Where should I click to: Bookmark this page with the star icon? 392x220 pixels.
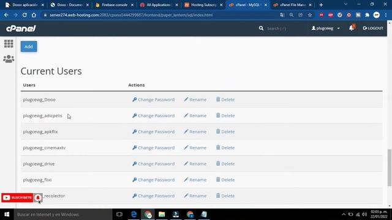(310, 15)
